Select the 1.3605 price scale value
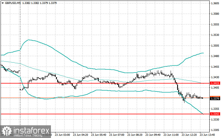Image resolution: width=221 pixels, height=138 pixels. click(215, 3)
